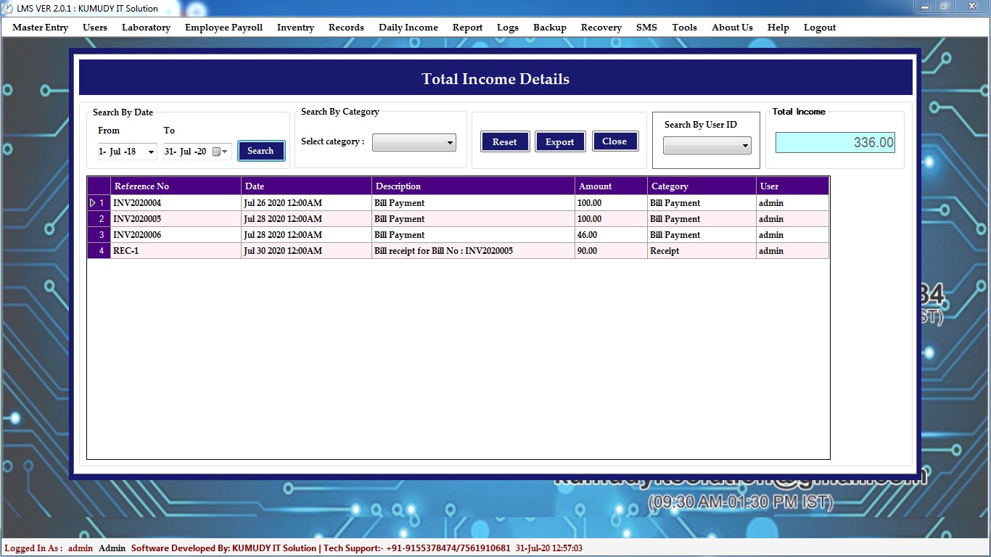Click the Reference No column header
The height and width of the screenshot is (557, 991).
175,186
